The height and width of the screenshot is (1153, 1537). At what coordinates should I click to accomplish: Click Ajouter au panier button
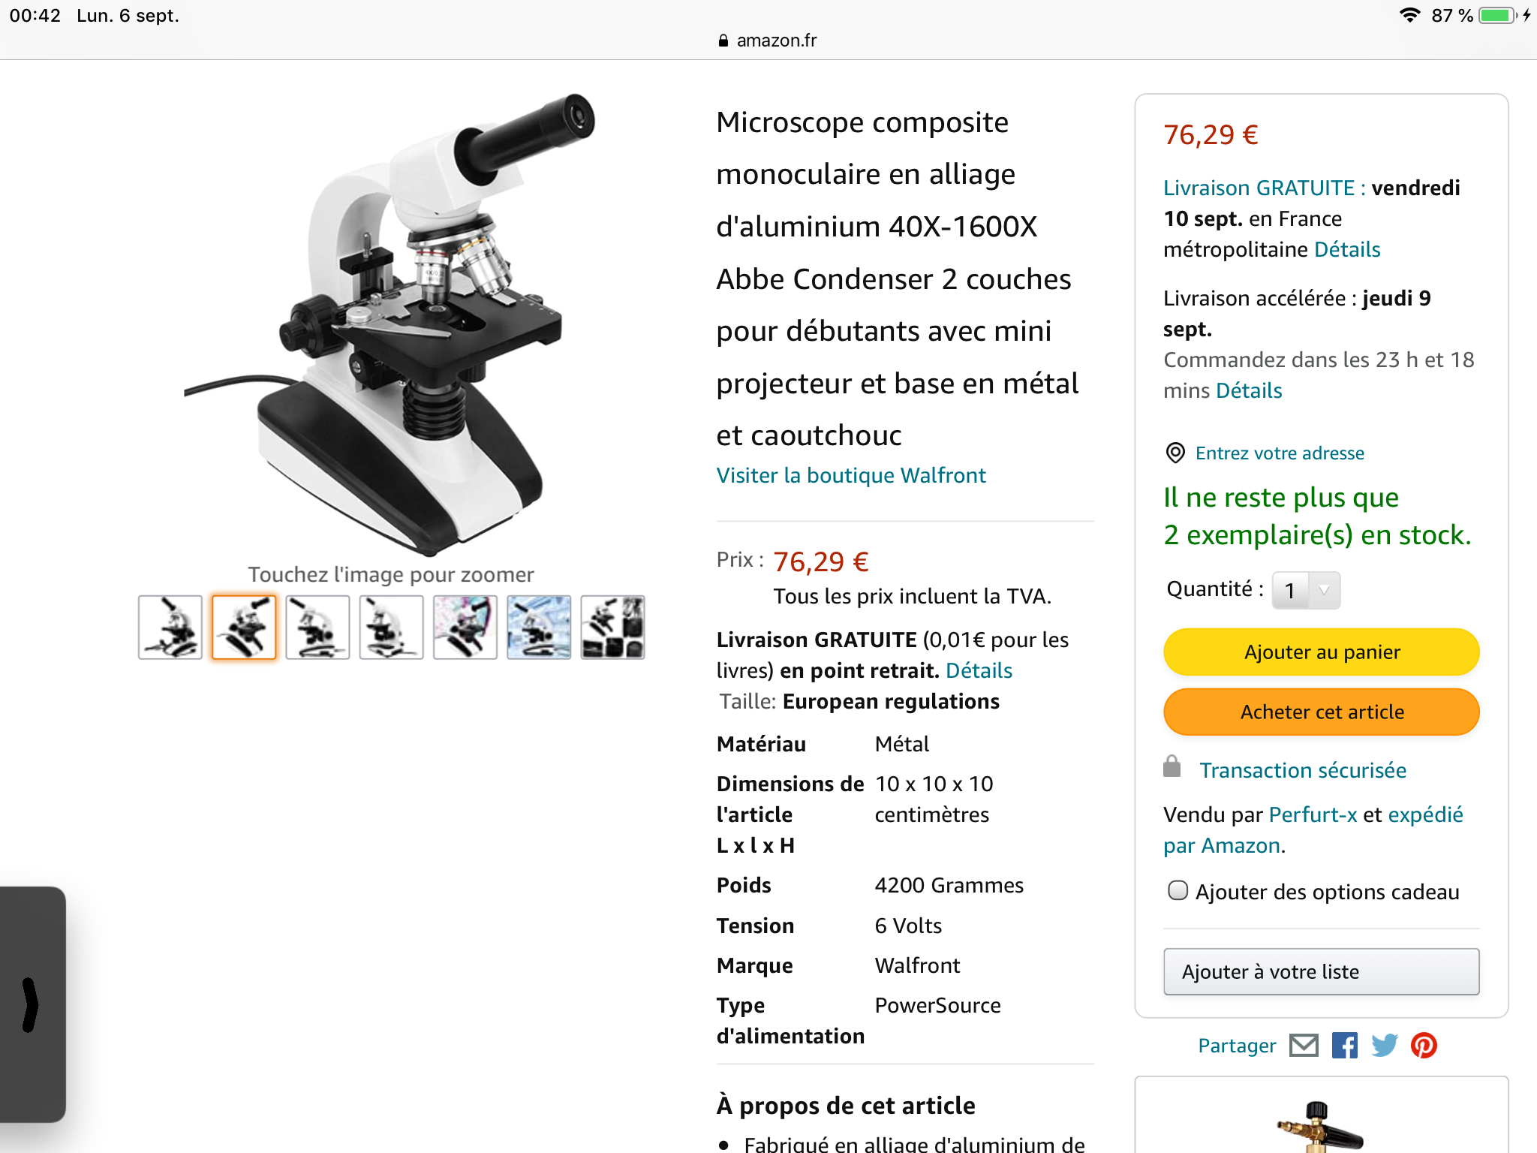tap(1321, 652)
